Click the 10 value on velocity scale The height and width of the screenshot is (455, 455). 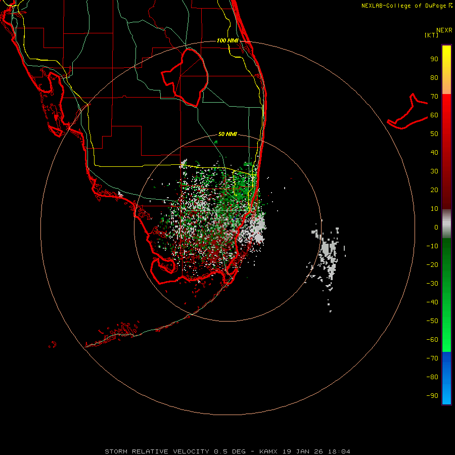[x=434, y=209]
